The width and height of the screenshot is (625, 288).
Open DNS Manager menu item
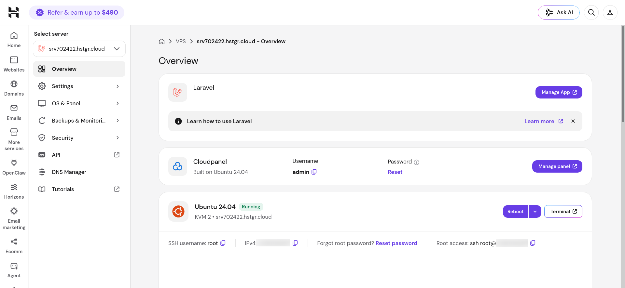point(79,172)
